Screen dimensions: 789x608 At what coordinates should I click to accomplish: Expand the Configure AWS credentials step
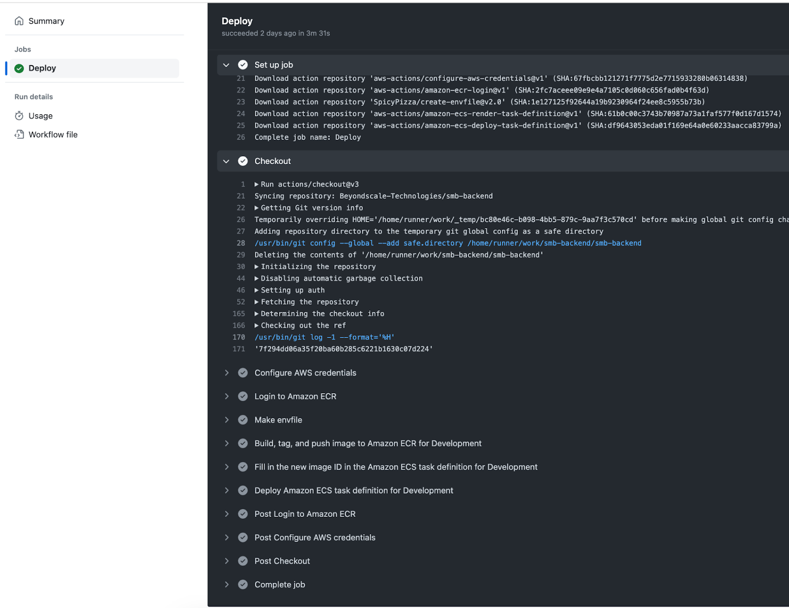(226, 372)
